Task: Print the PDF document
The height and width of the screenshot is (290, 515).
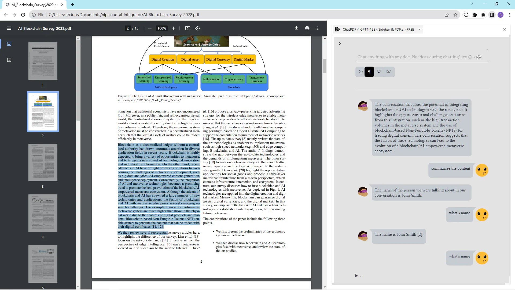Action: [x=307, y=28]
